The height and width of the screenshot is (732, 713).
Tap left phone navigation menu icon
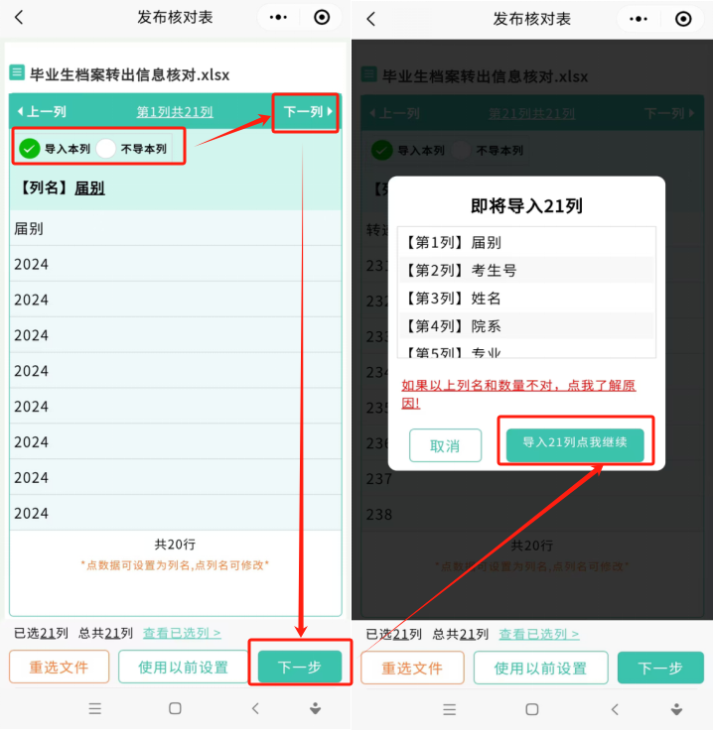pyautogui.click(x=95, y=708)
